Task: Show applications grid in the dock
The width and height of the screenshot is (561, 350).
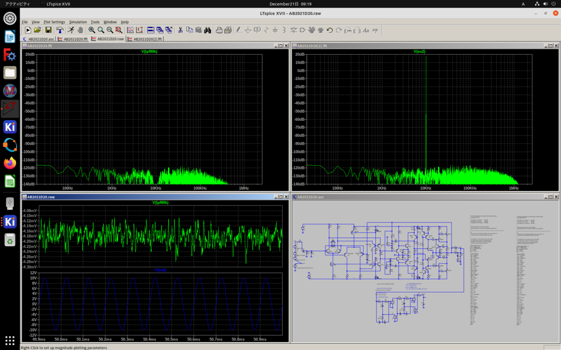Action: pyautogui.click(x=10, y=340)
